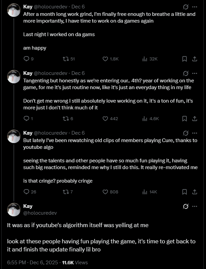Open Kay's avatar on main tweet

coord(14,209)
